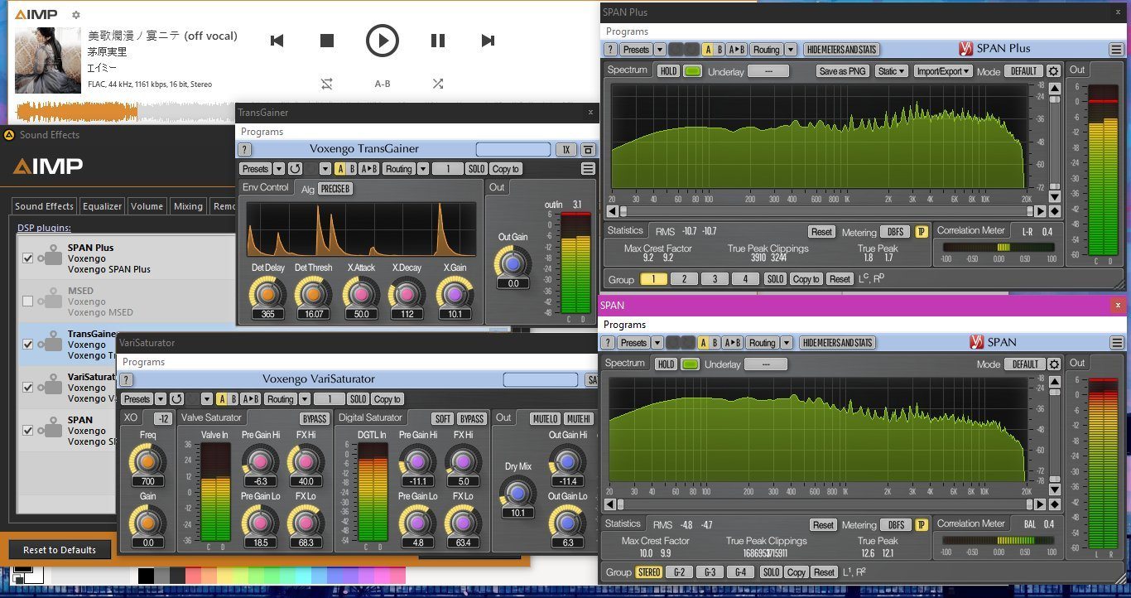1131x598 pixels.
Task: Open SPAN Plus hamburger menu icon
Action: [x=1116, y=50]
